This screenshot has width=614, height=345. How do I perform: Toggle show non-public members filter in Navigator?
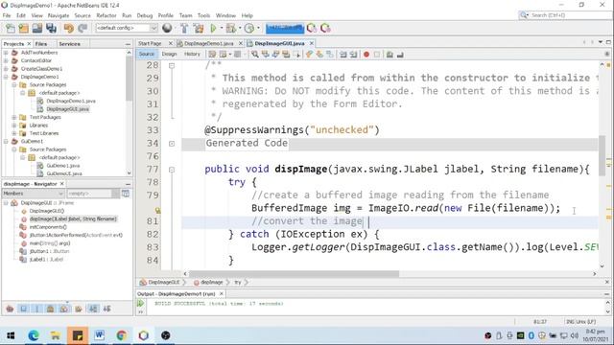(x=51, y=309)
